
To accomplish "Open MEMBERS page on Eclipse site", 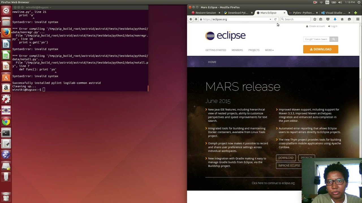I will pos(237,50).
